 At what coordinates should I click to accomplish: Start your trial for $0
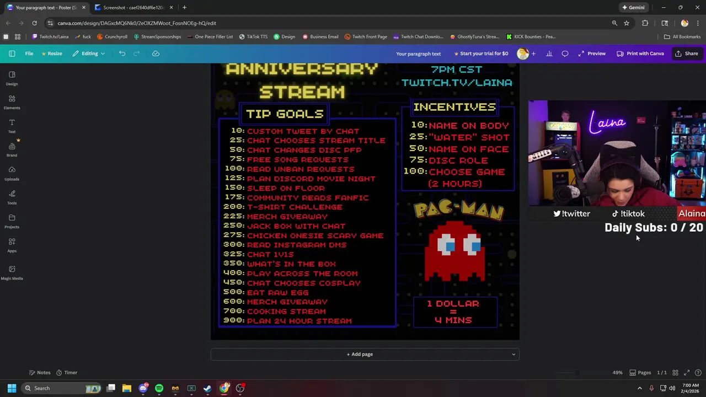[x=481, y=53]
